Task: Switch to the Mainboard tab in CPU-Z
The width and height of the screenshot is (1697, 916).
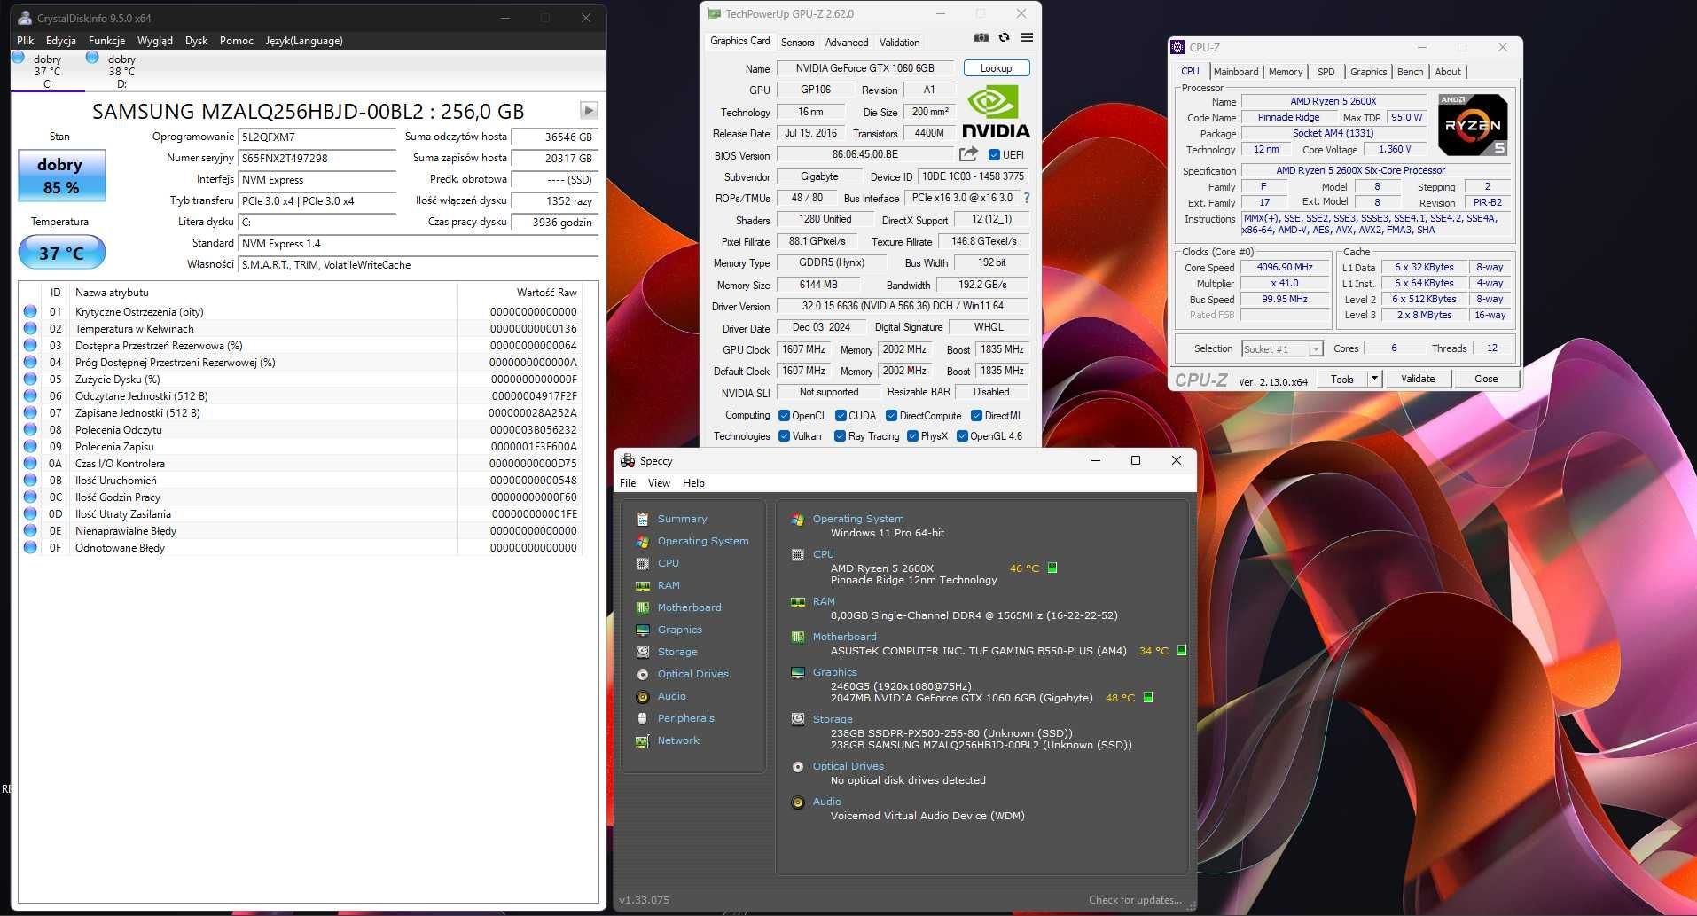Action: [x=1236, y=72]
